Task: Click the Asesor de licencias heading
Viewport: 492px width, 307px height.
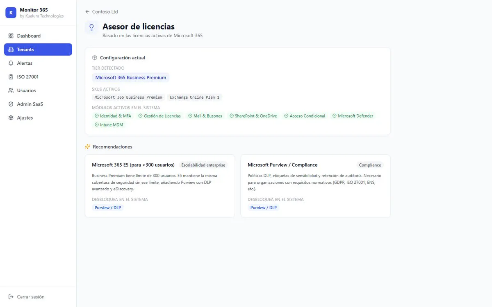Action: click(x=139, y=27)
